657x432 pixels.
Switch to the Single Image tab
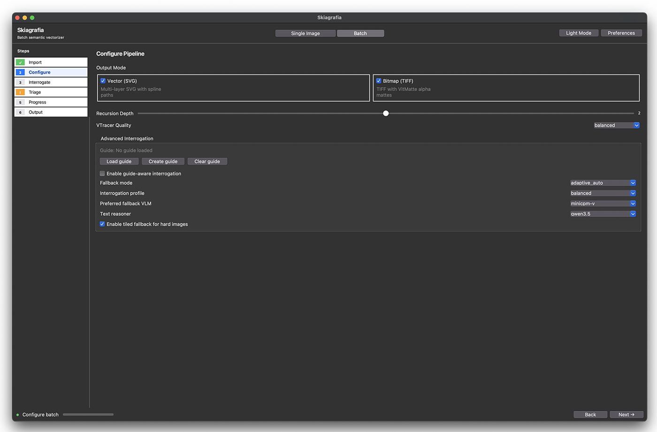click(x=305, y=33)
